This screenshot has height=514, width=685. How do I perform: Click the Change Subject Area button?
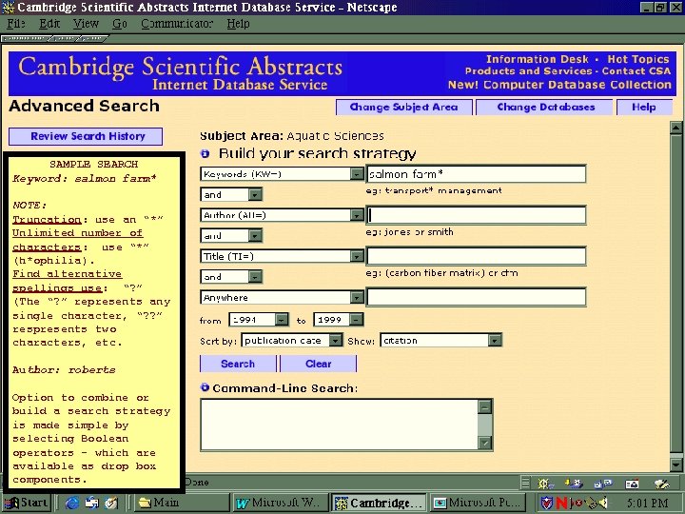point(403,107)
